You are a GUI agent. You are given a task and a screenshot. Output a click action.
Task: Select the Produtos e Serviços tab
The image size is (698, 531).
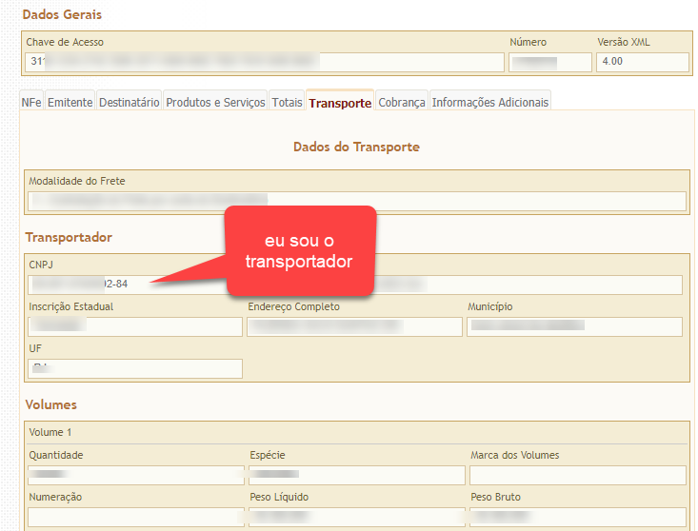click(x=215, y=102)
